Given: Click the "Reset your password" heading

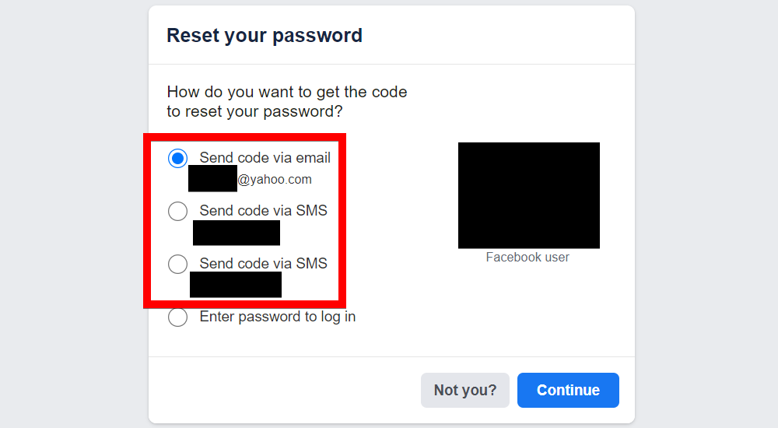Looking at the screenshot, I should coord(265,35).
